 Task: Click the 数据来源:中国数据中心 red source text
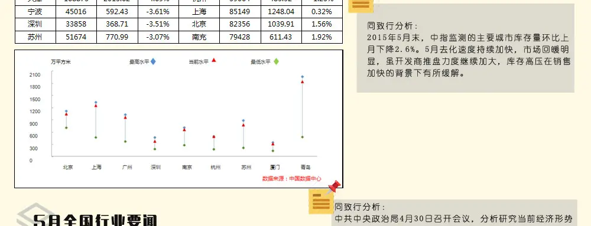coord(292,179)
